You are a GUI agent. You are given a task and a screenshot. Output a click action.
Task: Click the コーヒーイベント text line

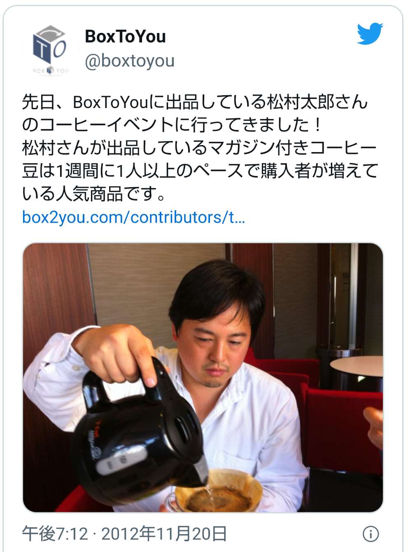(171, 125)
